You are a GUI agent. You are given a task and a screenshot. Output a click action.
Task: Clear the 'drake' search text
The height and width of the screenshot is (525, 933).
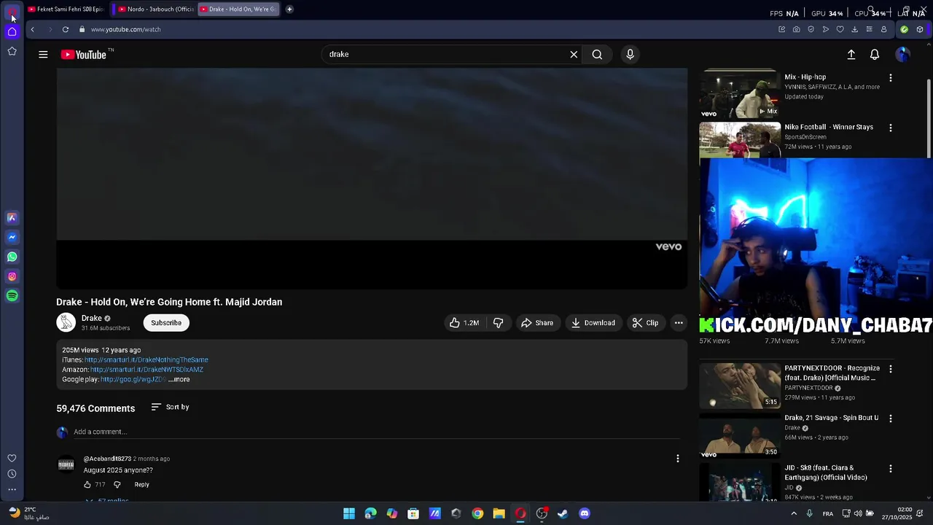[x=574, y=55]
